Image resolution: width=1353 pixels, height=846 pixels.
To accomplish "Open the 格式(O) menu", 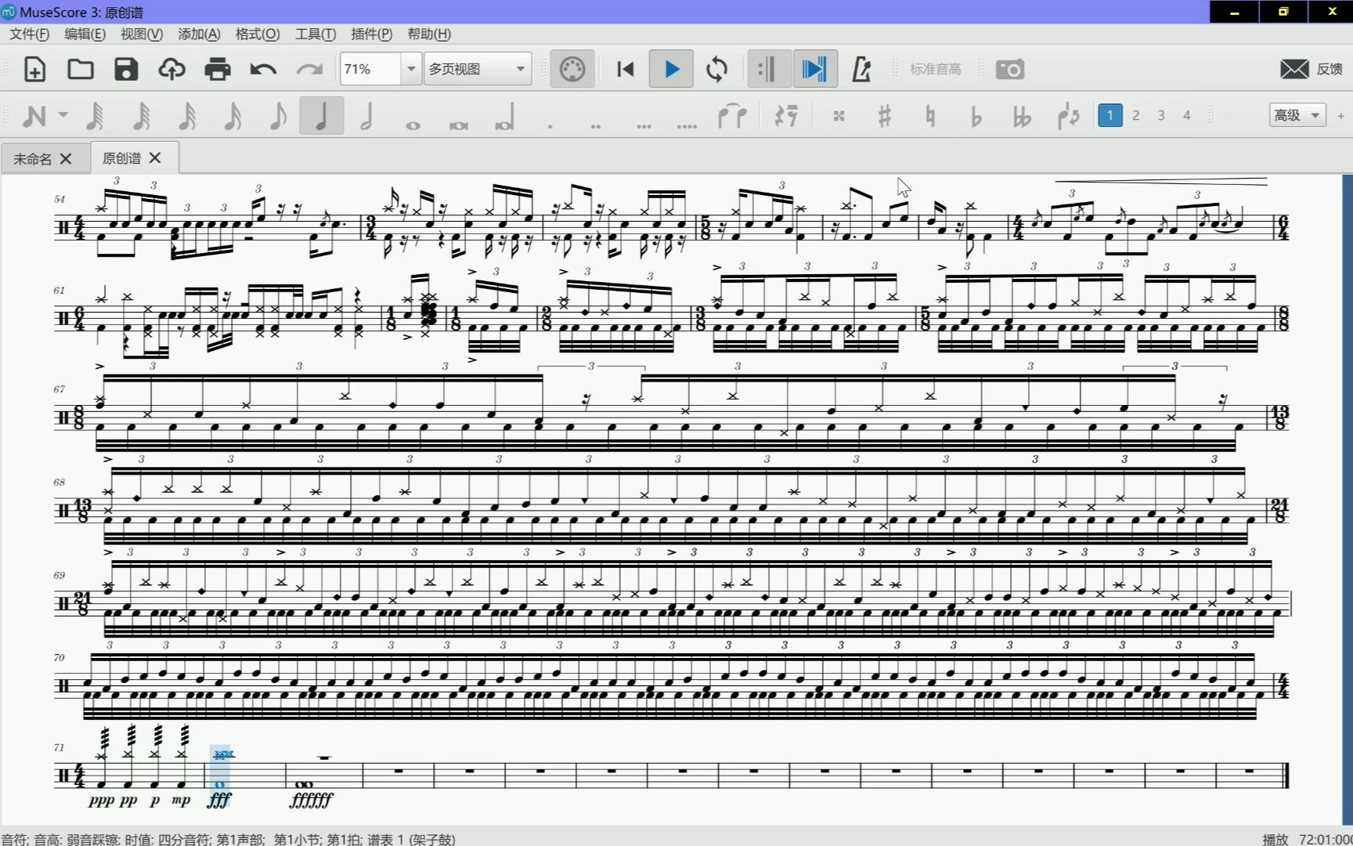I will 257,34.
